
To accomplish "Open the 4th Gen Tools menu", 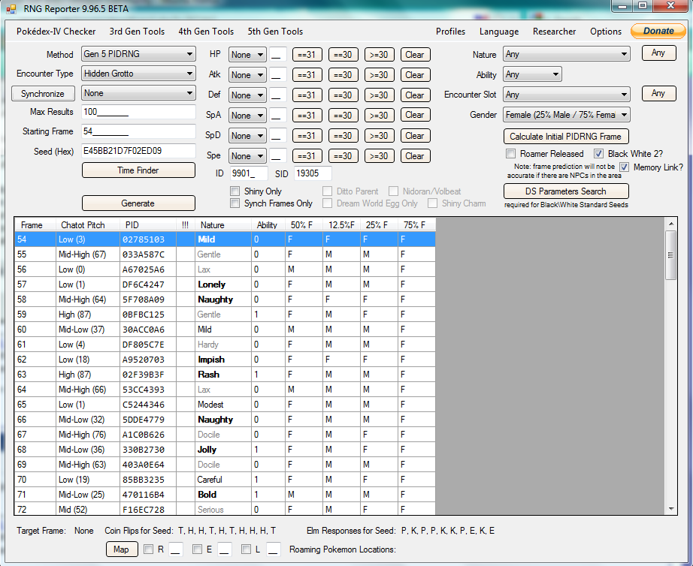I will coord(206,32).
